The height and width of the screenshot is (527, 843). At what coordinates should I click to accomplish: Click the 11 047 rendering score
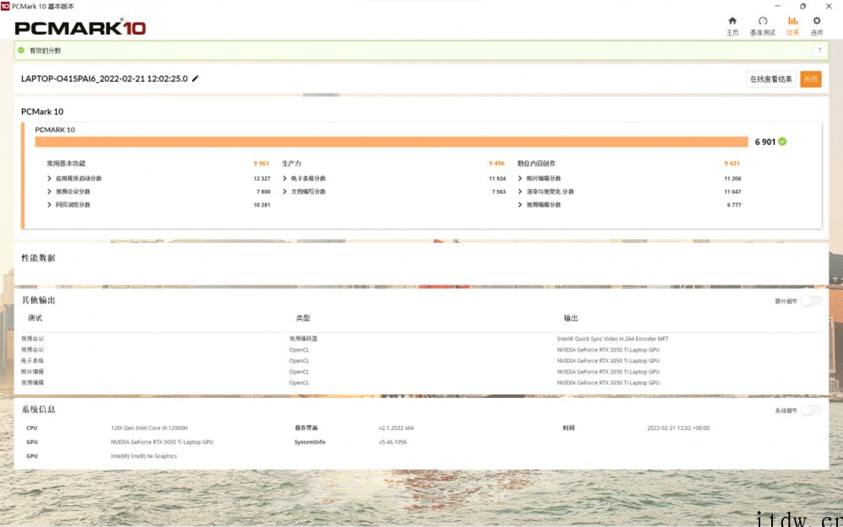(732, 191)
